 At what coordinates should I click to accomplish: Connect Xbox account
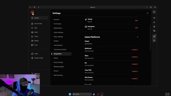pyautogui.click(x=135, y=57)
